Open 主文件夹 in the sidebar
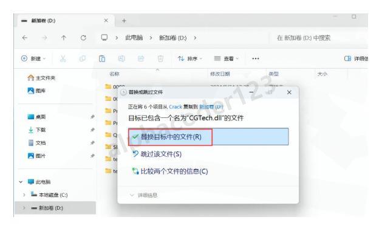 pyautogui.click(x=41, y=78)
